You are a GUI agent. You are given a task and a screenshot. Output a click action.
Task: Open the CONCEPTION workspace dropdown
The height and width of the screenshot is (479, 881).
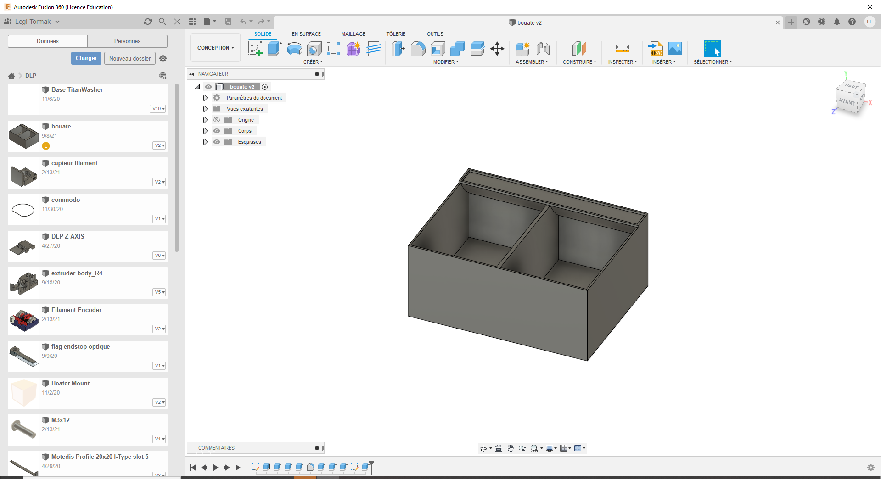coord(215,48)
